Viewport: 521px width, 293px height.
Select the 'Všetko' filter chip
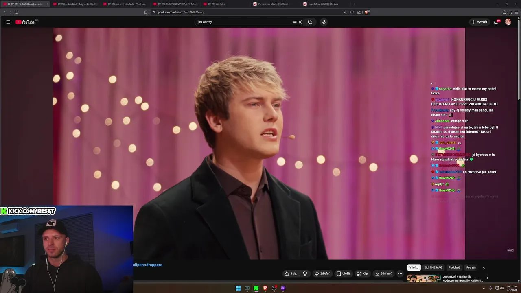[x=414, y=267]
